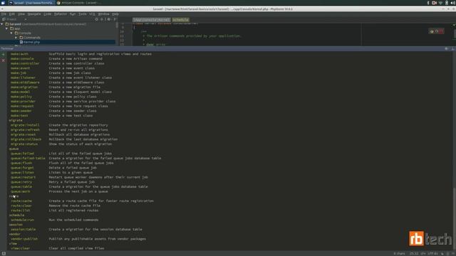Viewport: 456px width, 256px height.
Task: Click the screen recorder camera tray icon
Action: coord(434,3)
